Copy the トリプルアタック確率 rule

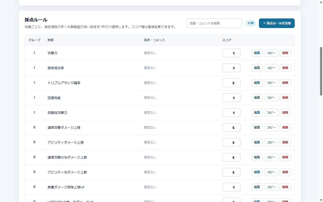click(271, 83)
